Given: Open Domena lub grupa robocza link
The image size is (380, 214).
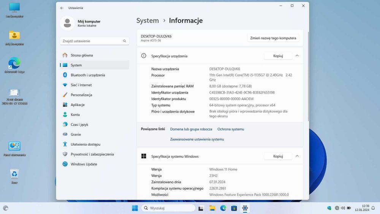Looking at the screenshot, I should 191,129.
